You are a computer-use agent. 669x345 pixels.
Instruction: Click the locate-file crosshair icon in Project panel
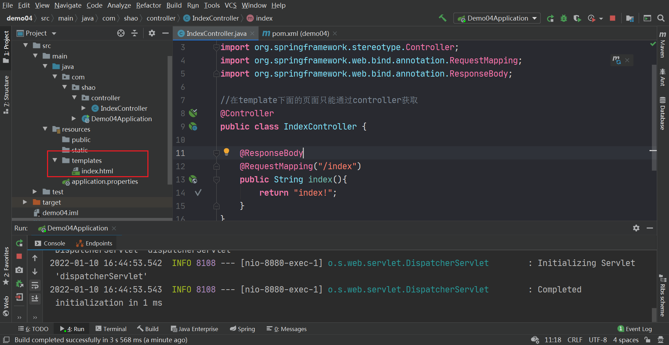121,33
